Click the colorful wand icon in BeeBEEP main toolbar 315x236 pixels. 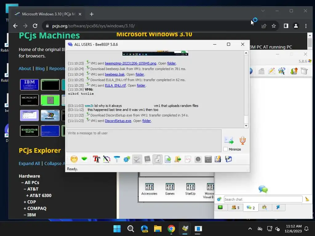click(282, 71)
